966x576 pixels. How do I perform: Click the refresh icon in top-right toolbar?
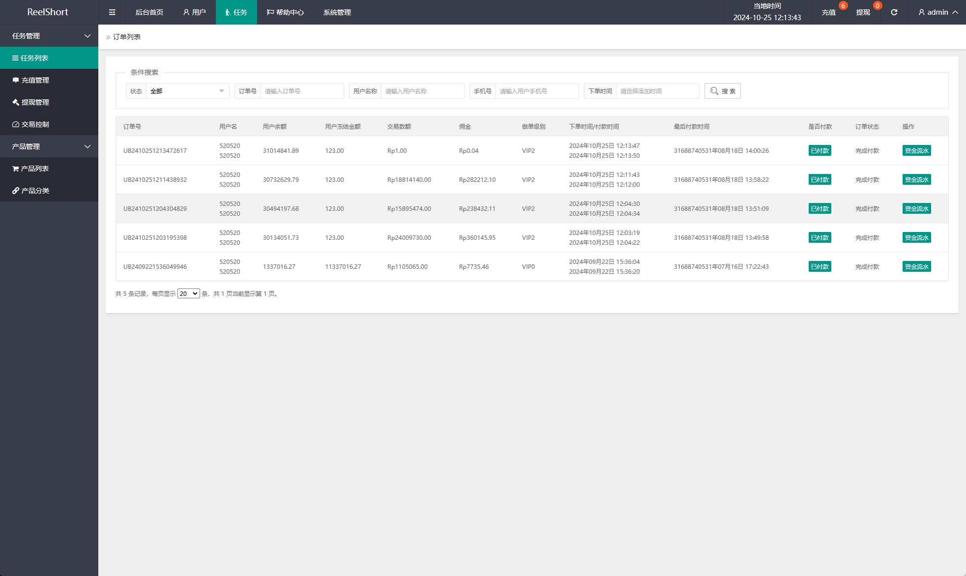[x=895, y=12]
